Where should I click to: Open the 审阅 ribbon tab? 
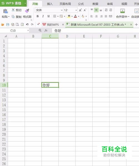(x=110, y=4)
